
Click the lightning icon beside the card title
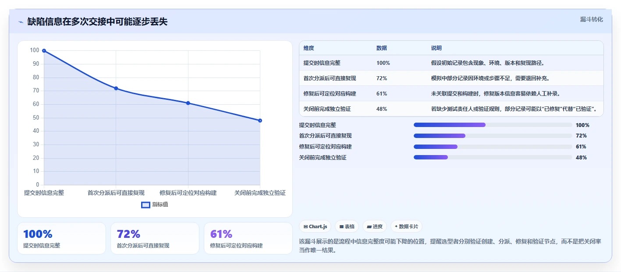point(21,22)
